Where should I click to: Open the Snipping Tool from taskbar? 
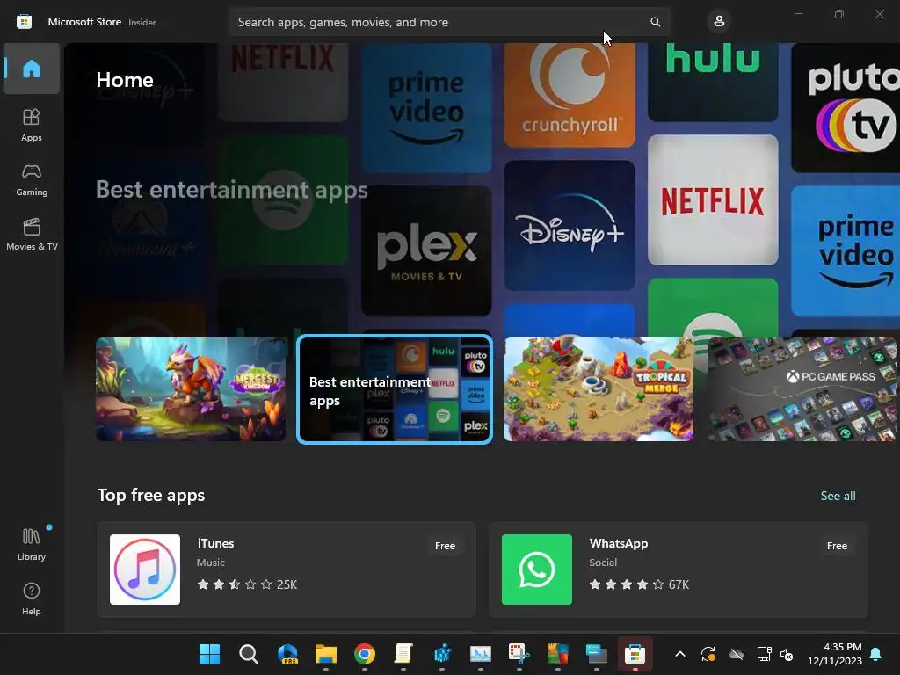click(519, 654)
